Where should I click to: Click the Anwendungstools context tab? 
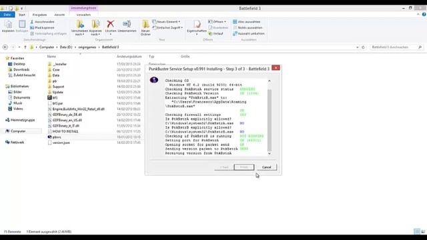[83, 8]
